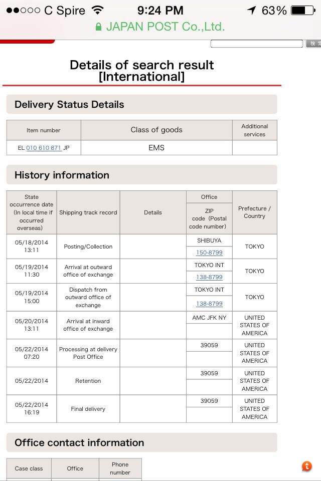Open item number 010 610 871 link
The width and height of the screenshot is (321, 481).
[x=44, y=148]
